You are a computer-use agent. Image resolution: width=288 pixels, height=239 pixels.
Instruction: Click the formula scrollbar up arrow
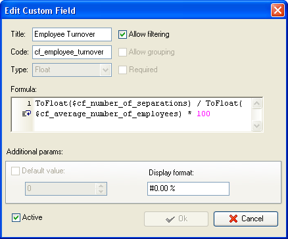click(x=256, y=104)
